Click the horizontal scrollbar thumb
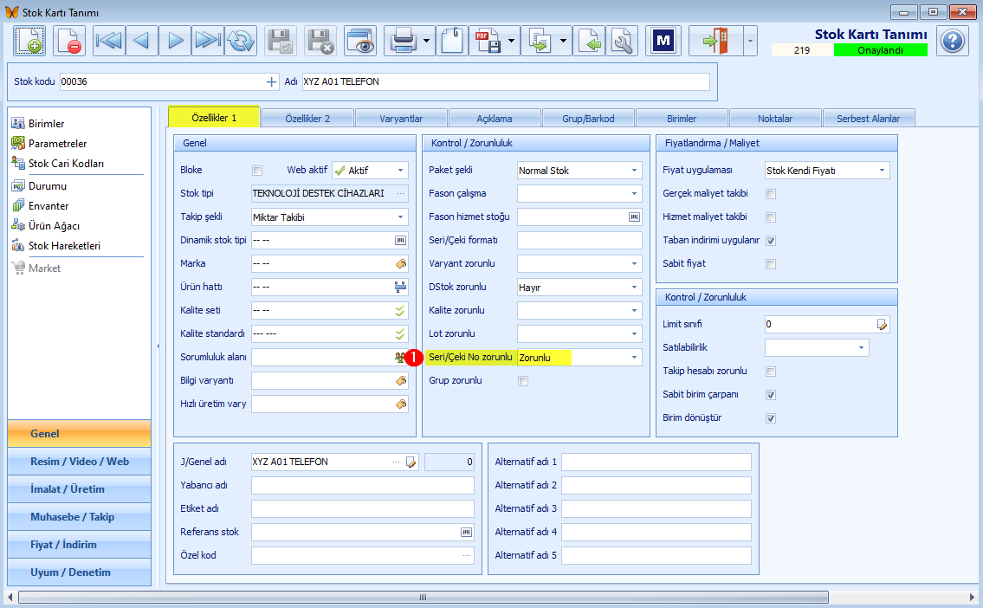The height and width of the screenshot is (608, 983). click(424, 598)
